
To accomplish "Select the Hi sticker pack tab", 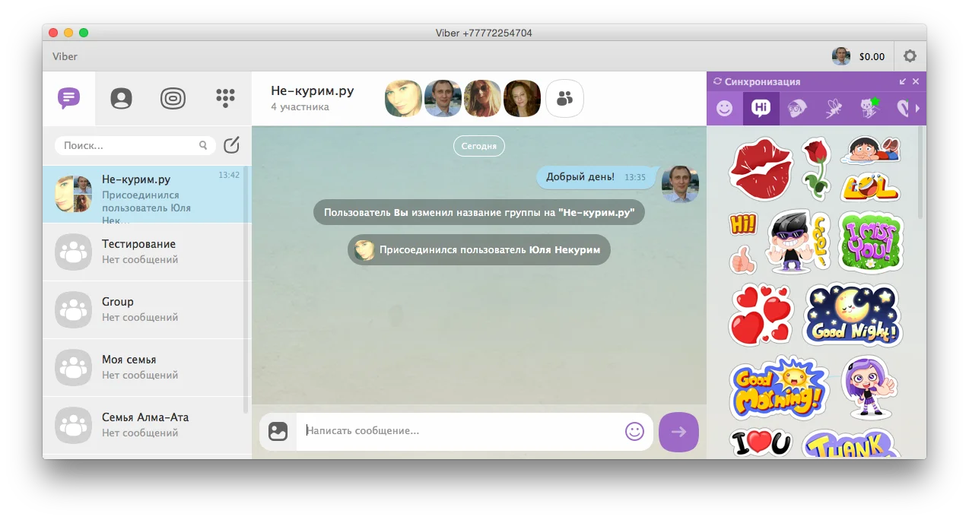I will point(761,109).
